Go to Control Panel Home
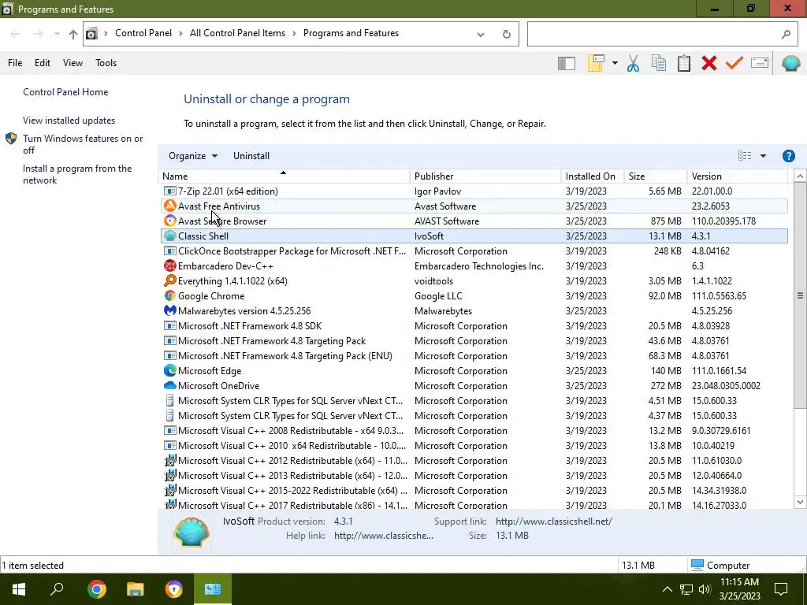The width and height of the screenshot is (807, 605). click(x=65, y=92)
